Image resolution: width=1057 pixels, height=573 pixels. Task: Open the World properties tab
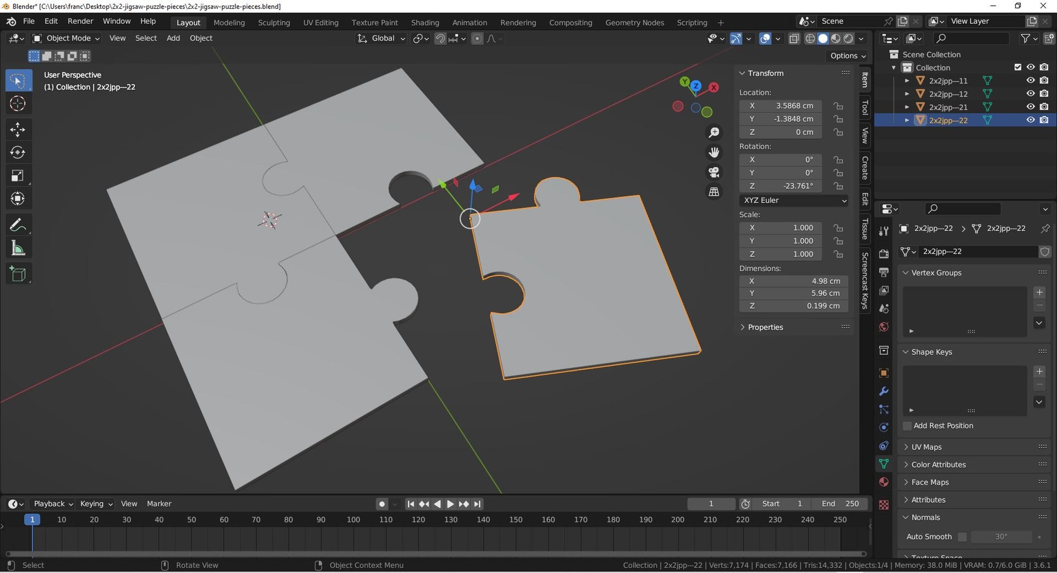(x=884, y=327)
